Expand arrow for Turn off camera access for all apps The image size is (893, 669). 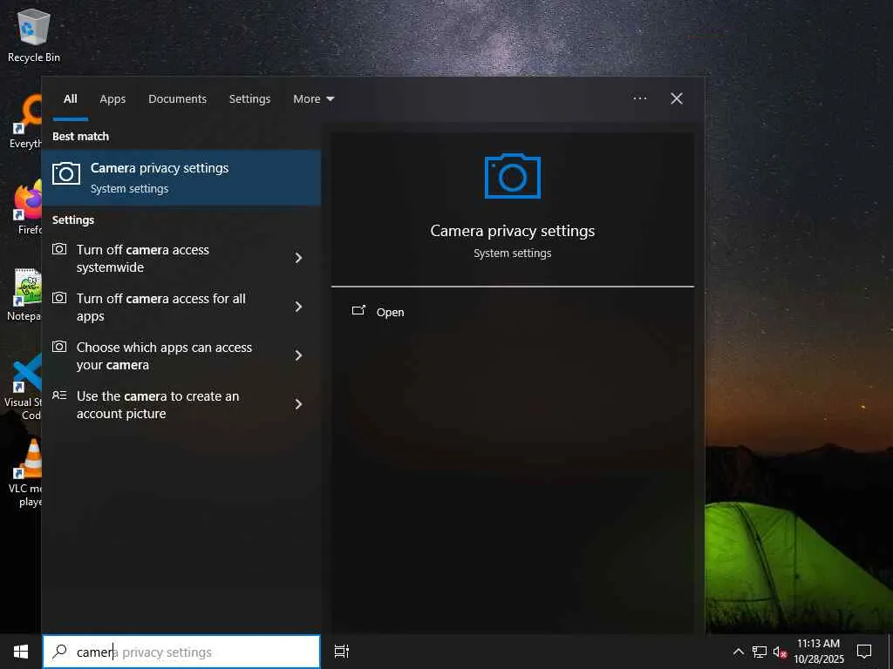[298, 307]
